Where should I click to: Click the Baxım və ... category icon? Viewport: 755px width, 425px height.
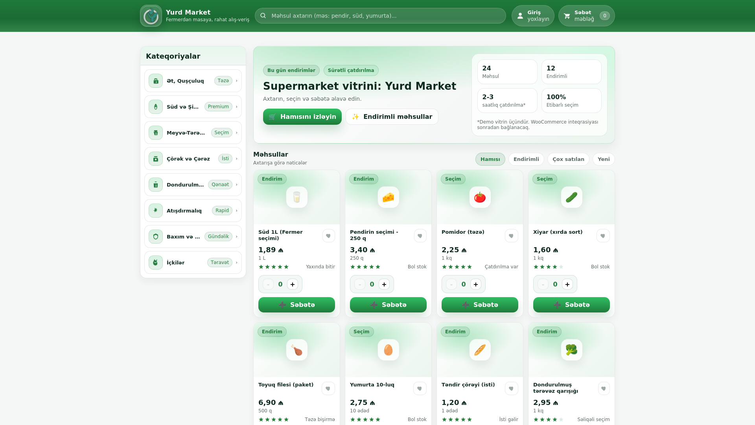(156, 237)
